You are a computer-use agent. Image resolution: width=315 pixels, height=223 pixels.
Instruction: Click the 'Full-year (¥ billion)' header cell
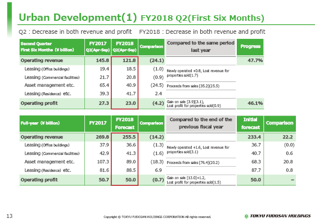(52, 123)
